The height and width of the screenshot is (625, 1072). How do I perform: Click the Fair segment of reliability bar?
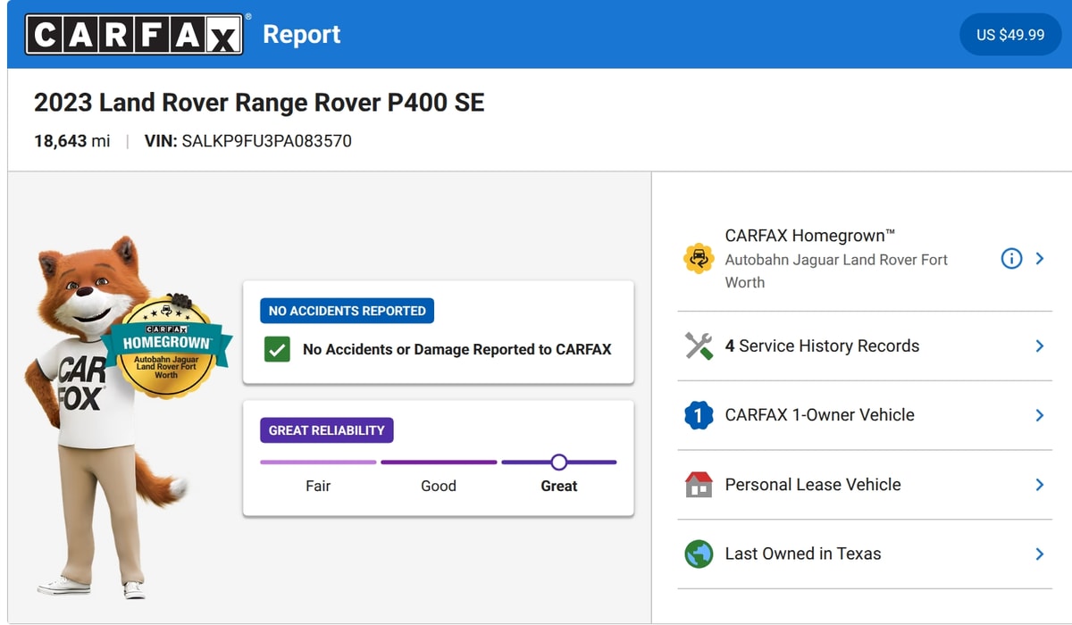(318, 462)
